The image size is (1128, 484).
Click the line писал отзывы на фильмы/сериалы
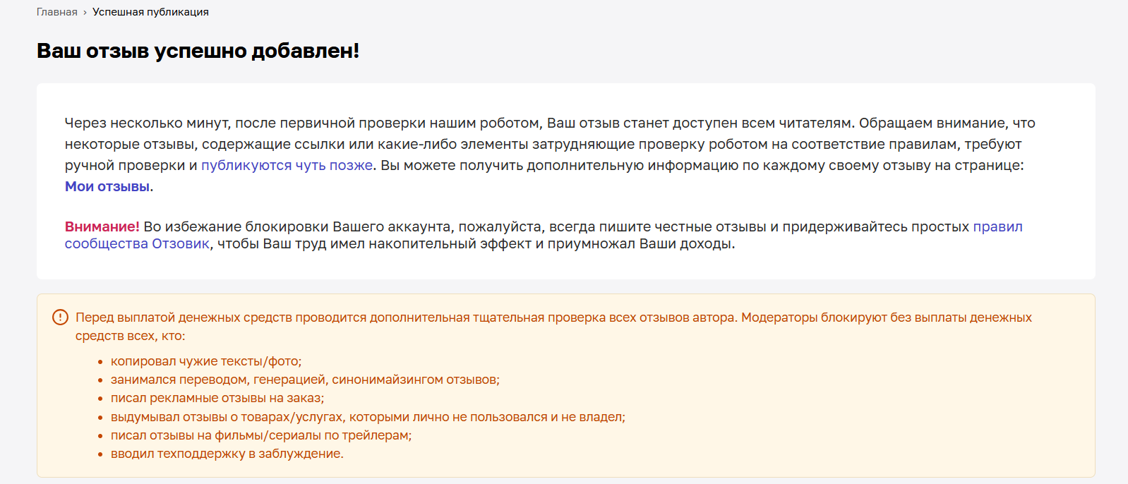click(x=261, y=435)
